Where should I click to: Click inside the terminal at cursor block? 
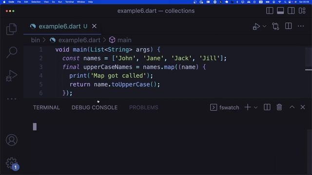pyautogui.click(x=35, y=126)
